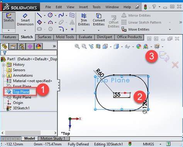This screenshot has height=147, width=183.
Task: Open the Trim Entities dropdown arrow
Action: [x=84, y=31]
